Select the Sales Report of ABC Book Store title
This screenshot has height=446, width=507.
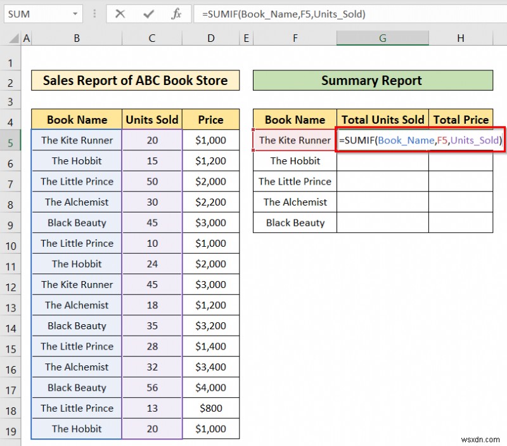pos(135,81)
